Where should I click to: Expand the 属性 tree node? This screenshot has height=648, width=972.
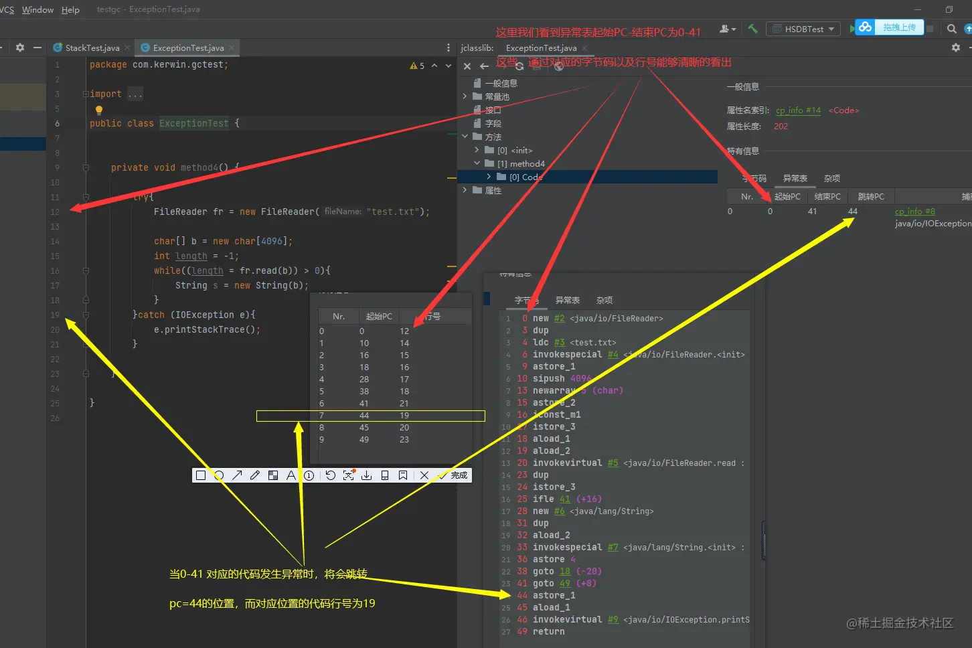pyautogui.click(x=465, y=190)
